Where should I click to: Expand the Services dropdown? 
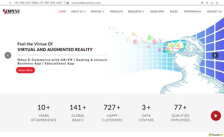tap(97, 11)
